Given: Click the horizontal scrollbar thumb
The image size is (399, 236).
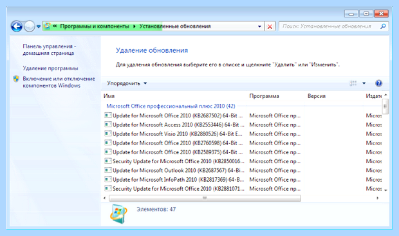Looking at the screenshot, I should click(x=205, y=198).
